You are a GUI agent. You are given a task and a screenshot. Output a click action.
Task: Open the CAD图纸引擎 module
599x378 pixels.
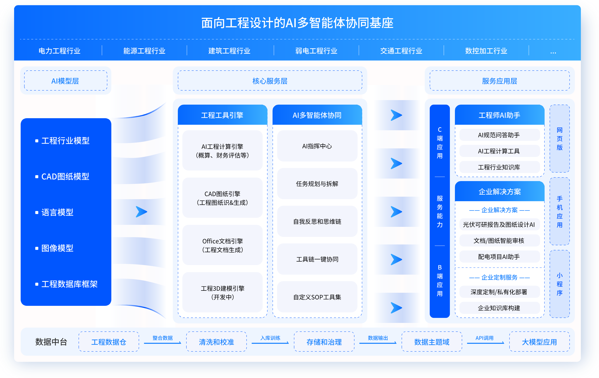pyautogui.click(x=222, y=198)
